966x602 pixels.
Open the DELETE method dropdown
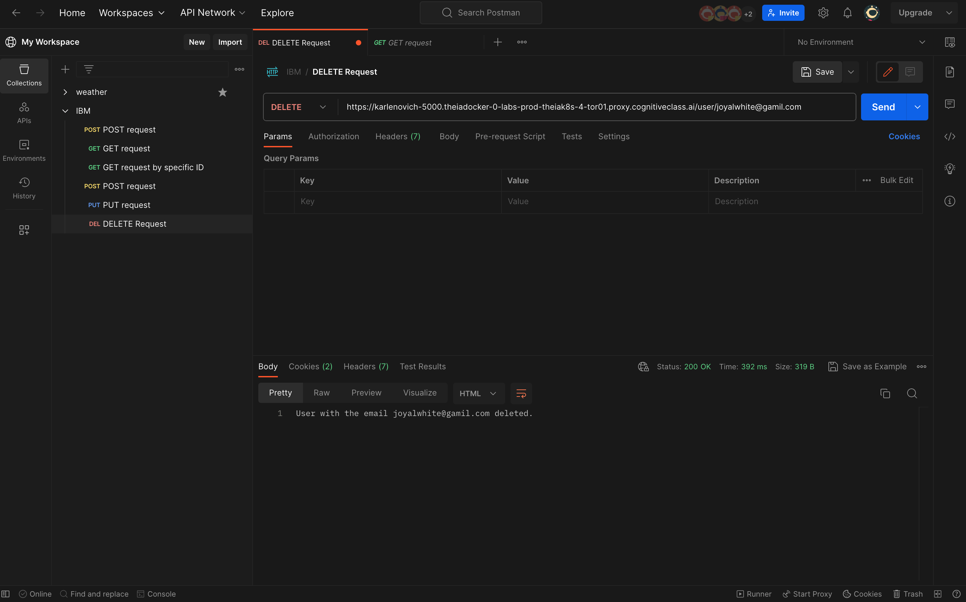(298, 107)
